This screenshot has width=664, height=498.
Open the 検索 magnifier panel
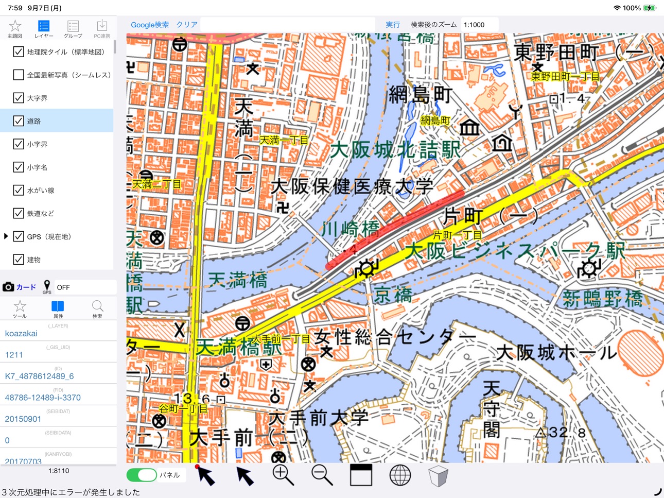point(97,309)
